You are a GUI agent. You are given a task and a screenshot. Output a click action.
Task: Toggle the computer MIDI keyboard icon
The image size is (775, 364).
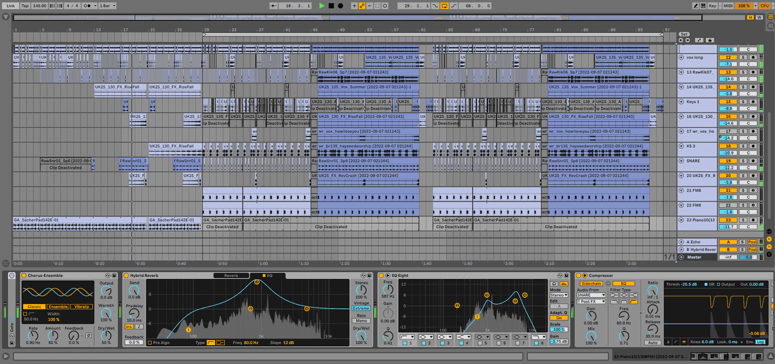pyautogui.click(x=703, y=6)
